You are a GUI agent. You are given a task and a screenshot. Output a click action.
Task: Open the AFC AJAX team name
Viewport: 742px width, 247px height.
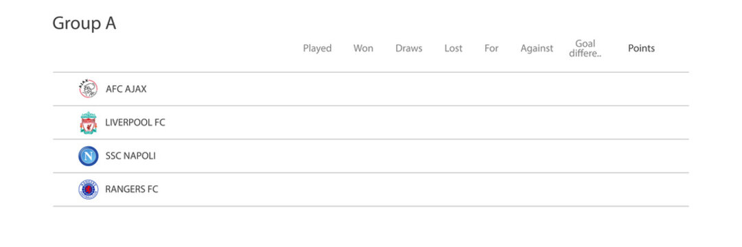(126, 89)
